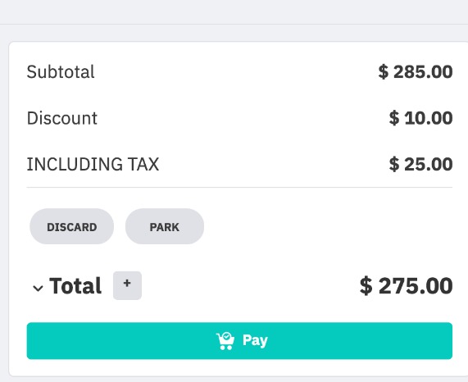Click the gray header bar above the card
Image resolution: width=468 pixels, height=382 pixels.
pos(234,12)
